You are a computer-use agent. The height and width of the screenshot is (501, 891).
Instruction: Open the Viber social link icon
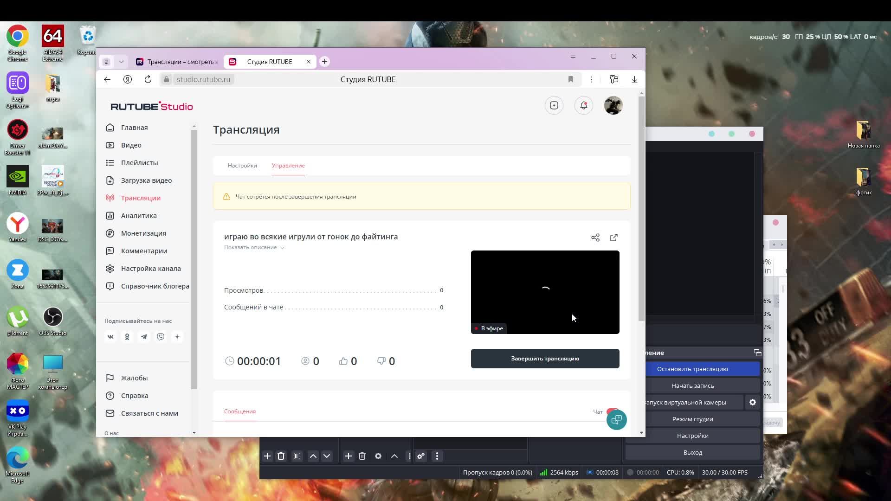point(161,337)
